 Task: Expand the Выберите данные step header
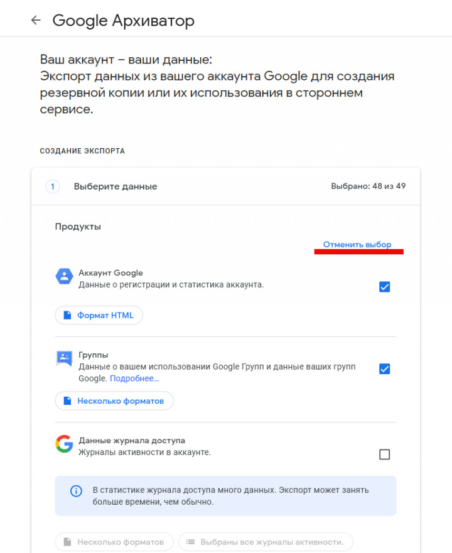tap(116, 186)
